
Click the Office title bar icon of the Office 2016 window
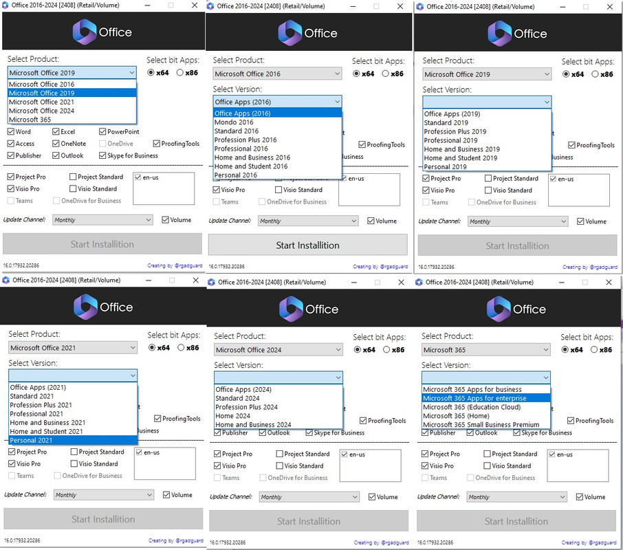coord(210,6)
